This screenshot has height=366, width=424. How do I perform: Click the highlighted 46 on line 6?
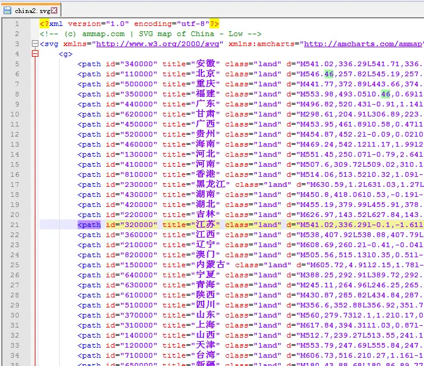[329, 74]
